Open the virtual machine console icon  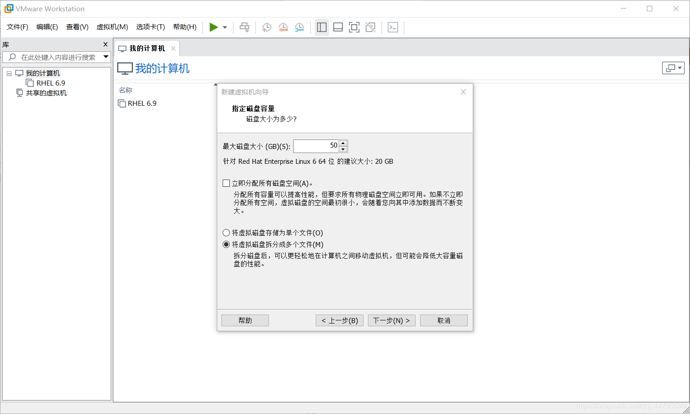coord(393,27)
